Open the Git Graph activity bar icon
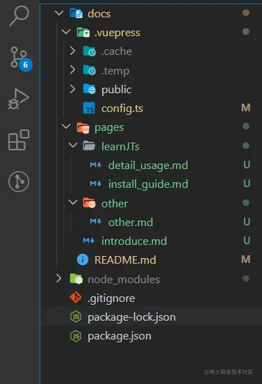This screenshot has height=384, width=262. [19, 182]
